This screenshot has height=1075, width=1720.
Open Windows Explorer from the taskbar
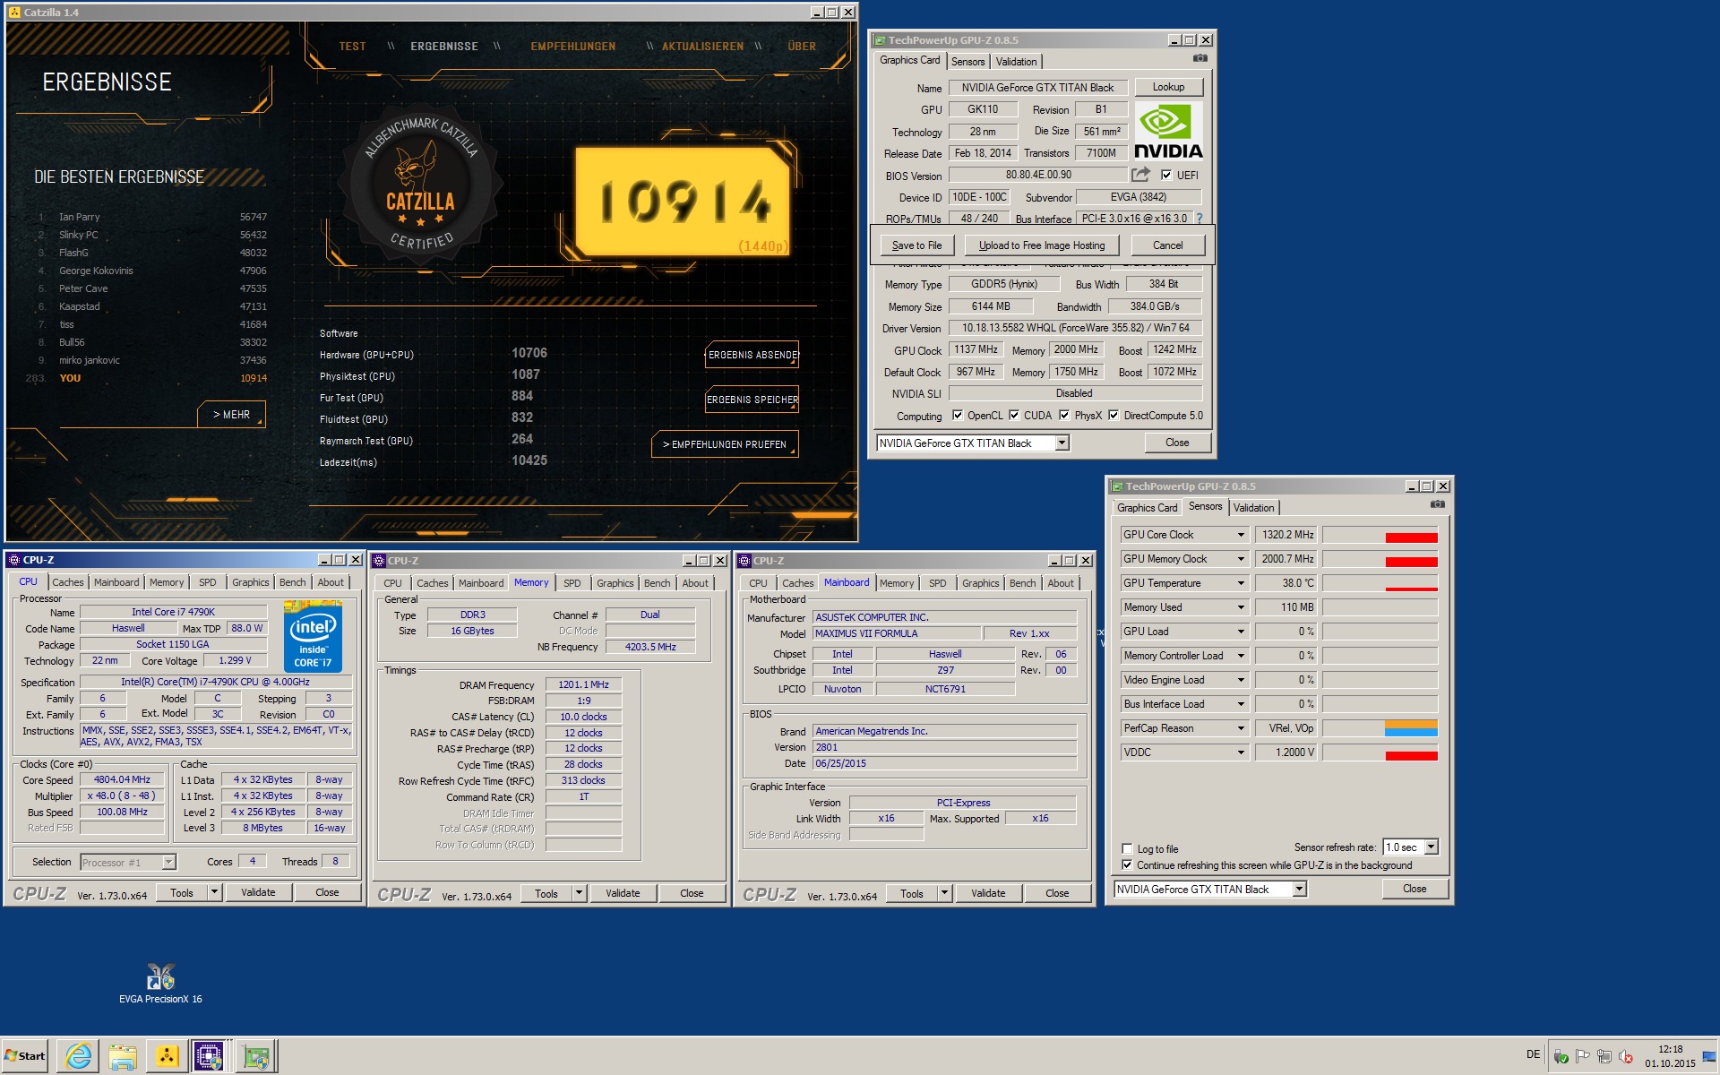[x=123, y=1056]
